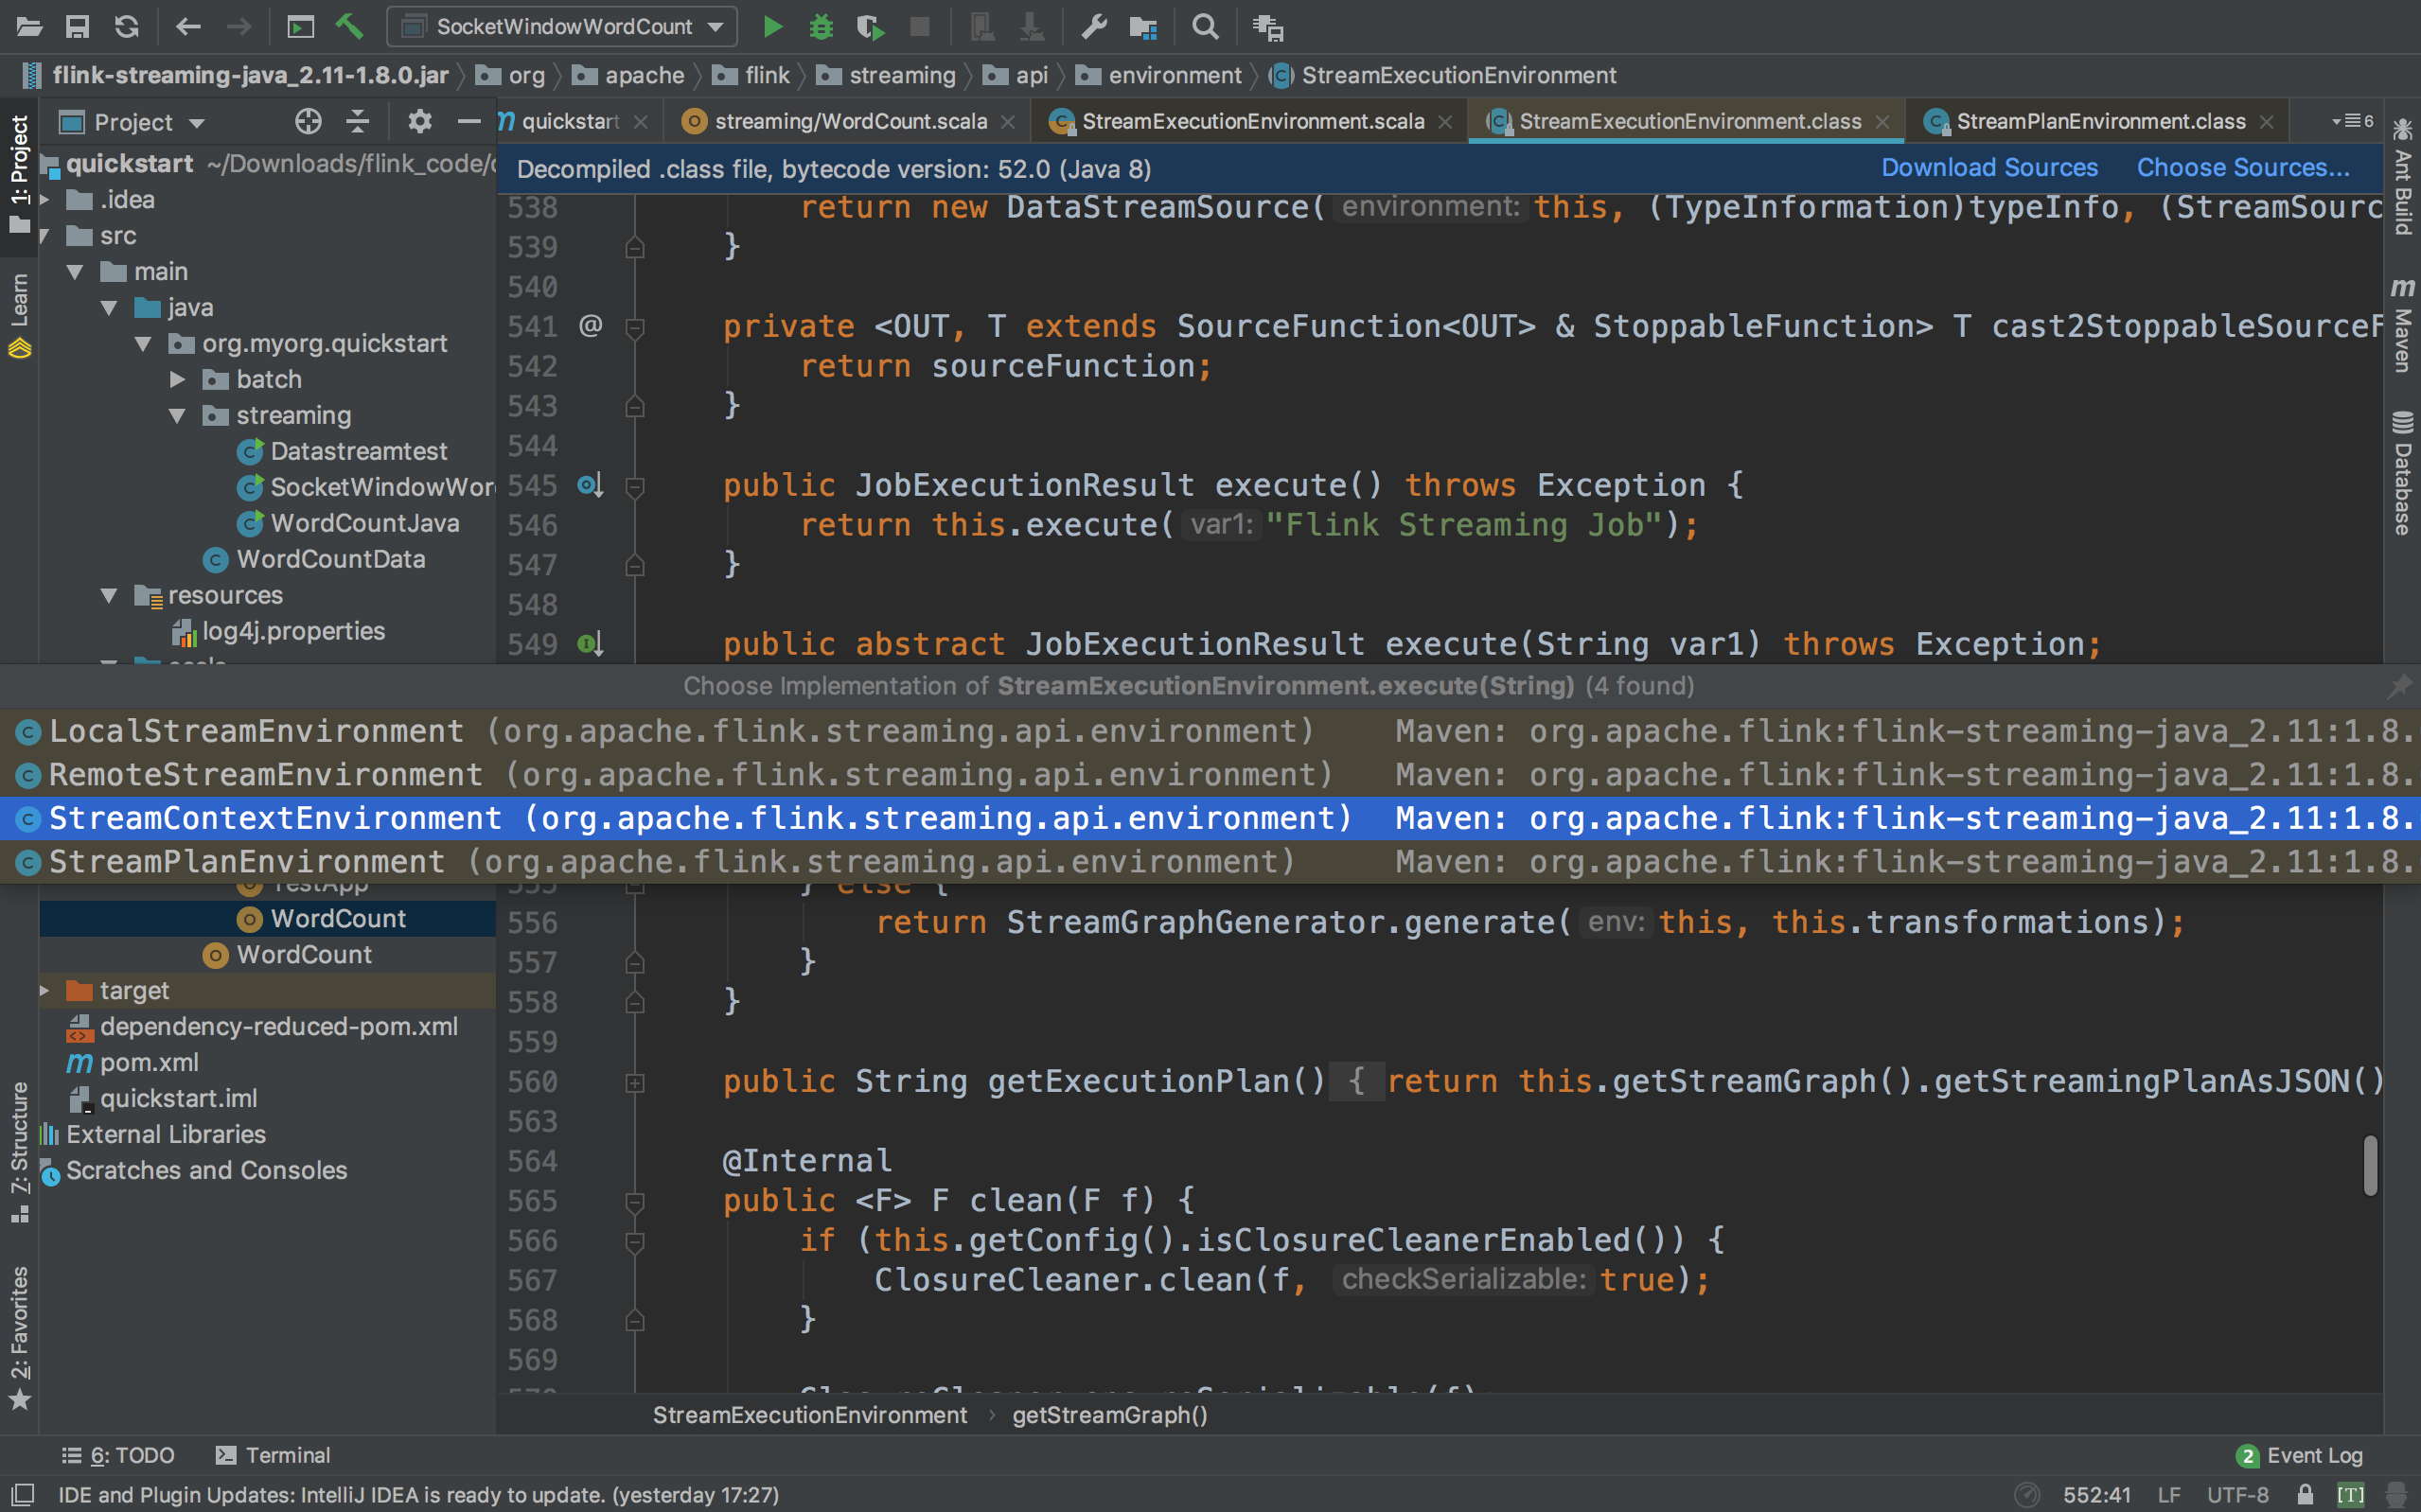Collapse the streaming package in Project tree
The image size is (2421, 1512).
(x=177, y=415)
